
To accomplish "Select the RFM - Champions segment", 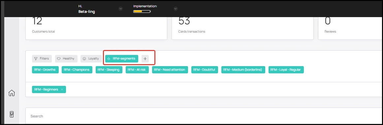I will [x=77, y=70].
